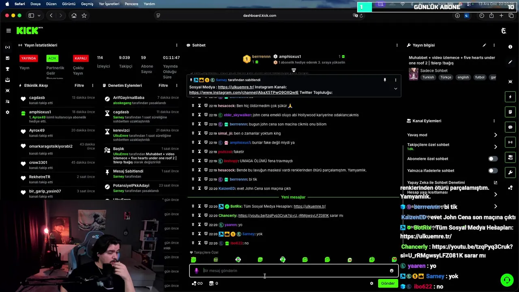Open Sohbet panel three-dot menu
Screen dimensions: 519x292
click(397, 45)
